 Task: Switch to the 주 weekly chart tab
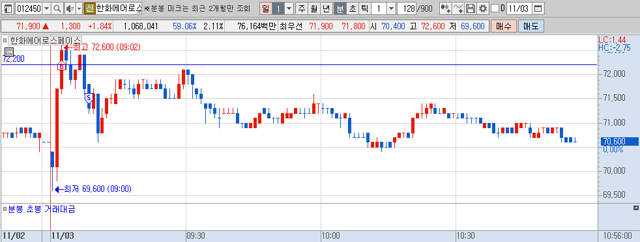point(302,8)
